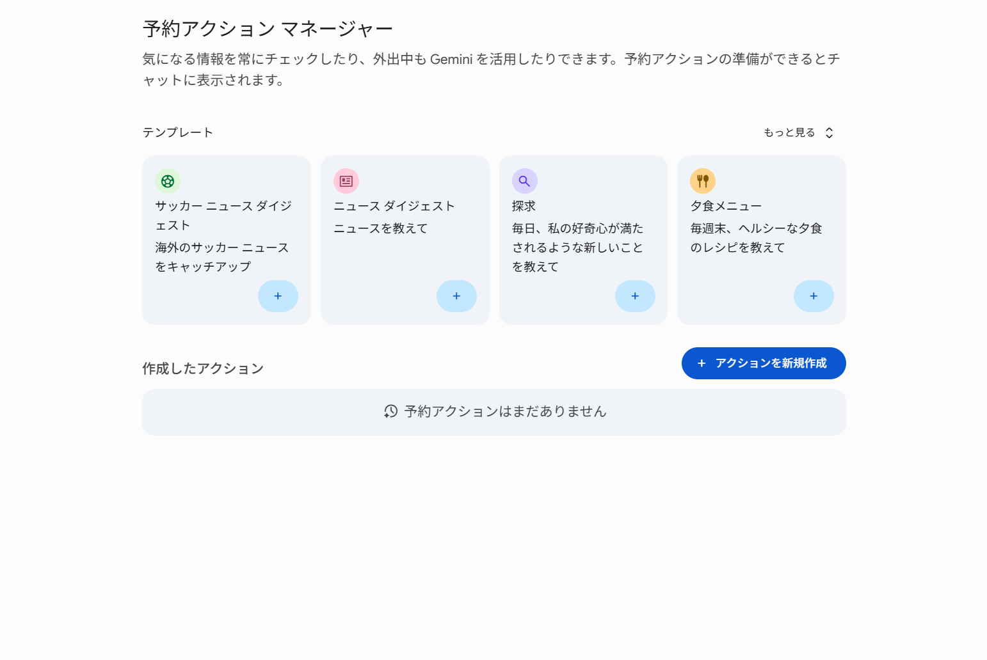Click the 夕食メニュー card title
987x660 pixels.
coord(726,206)
